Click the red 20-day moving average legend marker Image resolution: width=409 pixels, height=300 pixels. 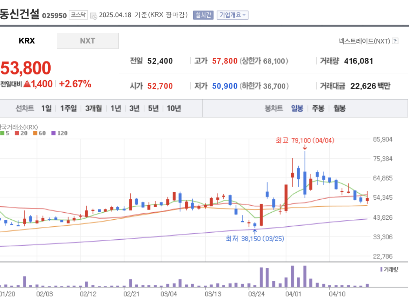(16, 133)
